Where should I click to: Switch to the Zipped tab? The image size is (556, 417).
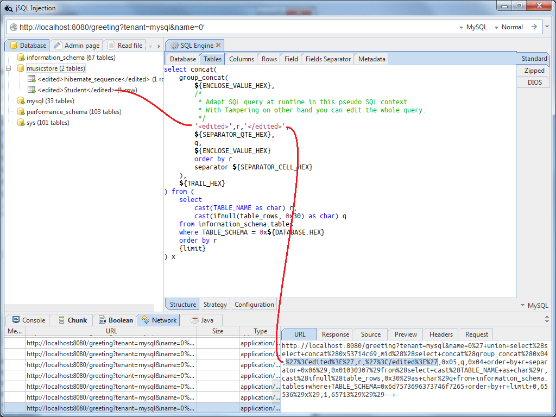(533, 70)
